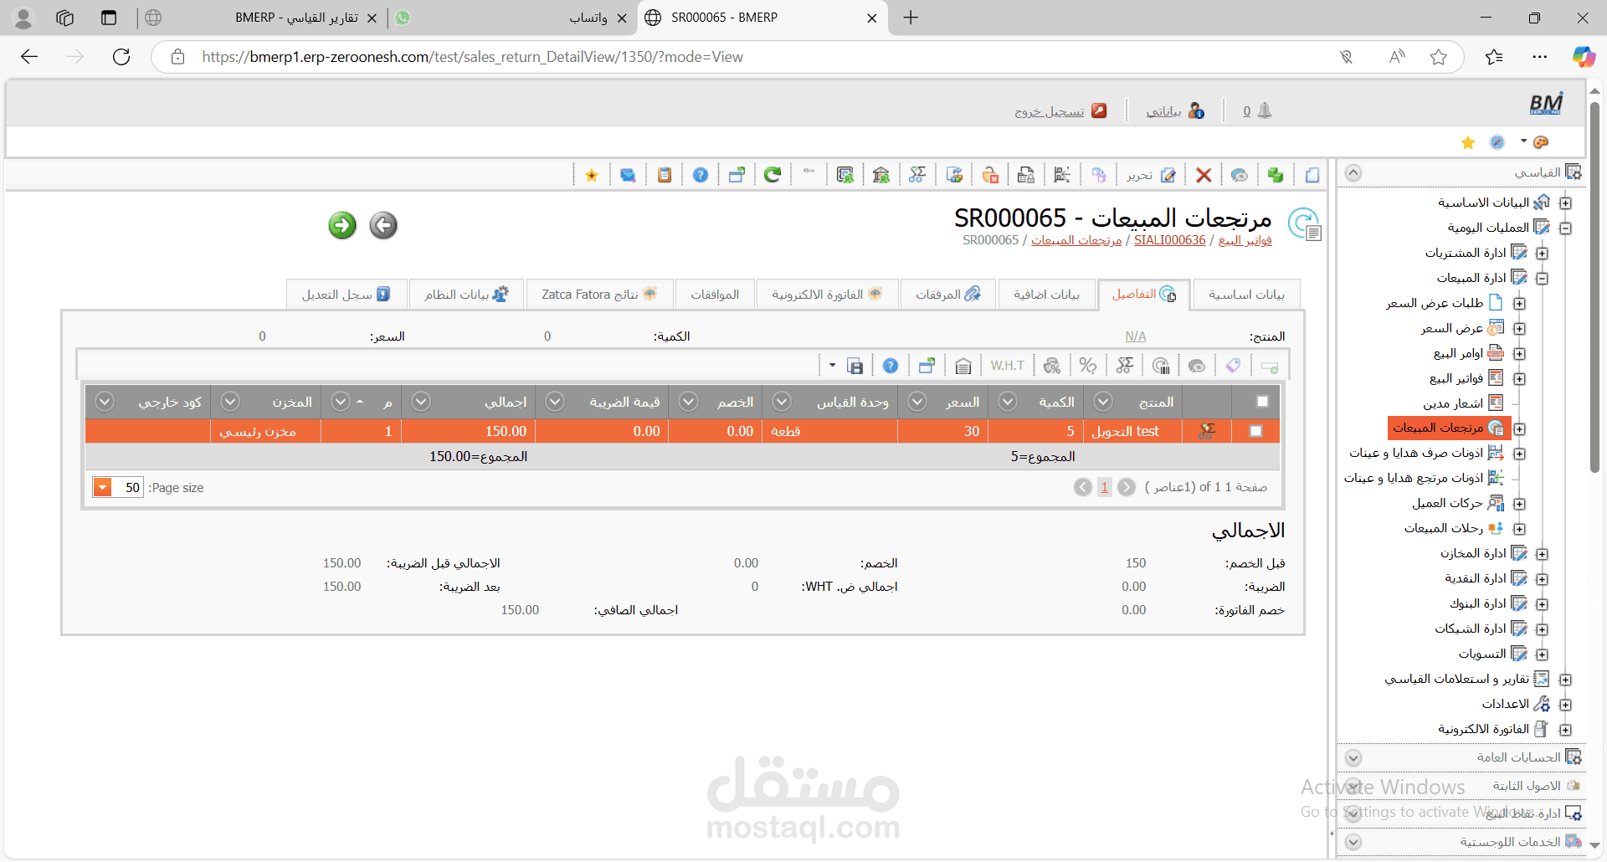Click the bank with users icon in toolbar

point(881,175)
